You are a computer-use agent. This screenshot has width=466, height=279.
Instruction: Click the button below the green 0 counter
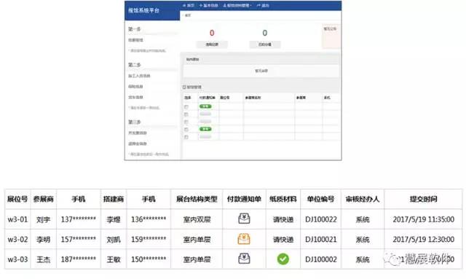tap(265, 44)
